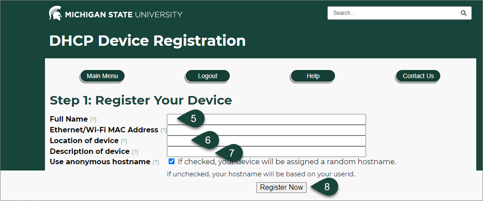Viewport: 483px width, 201px height.
Task: Select the Contact Us button
Action: pyautogui.click(x=418, y=76)
